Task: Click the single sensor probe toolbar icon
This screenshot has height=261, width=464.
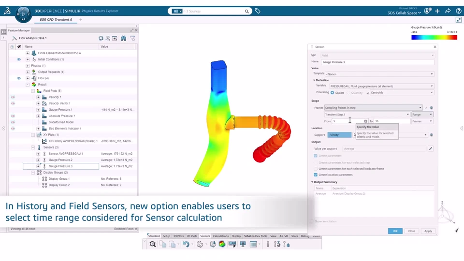Action: click(x=268, y=244)
